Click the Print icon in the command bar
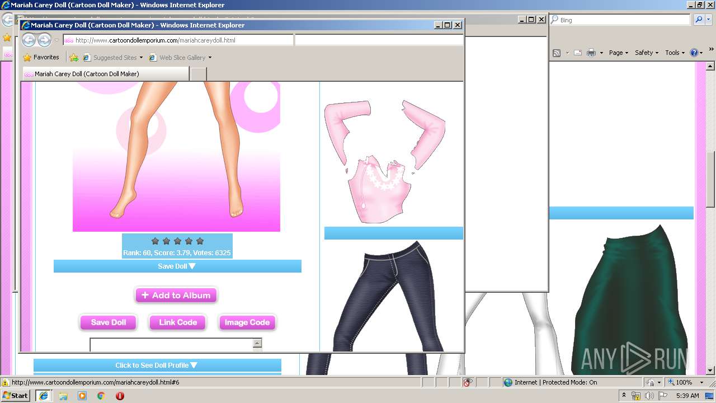 pyautogui.click(x=591, y=53)
